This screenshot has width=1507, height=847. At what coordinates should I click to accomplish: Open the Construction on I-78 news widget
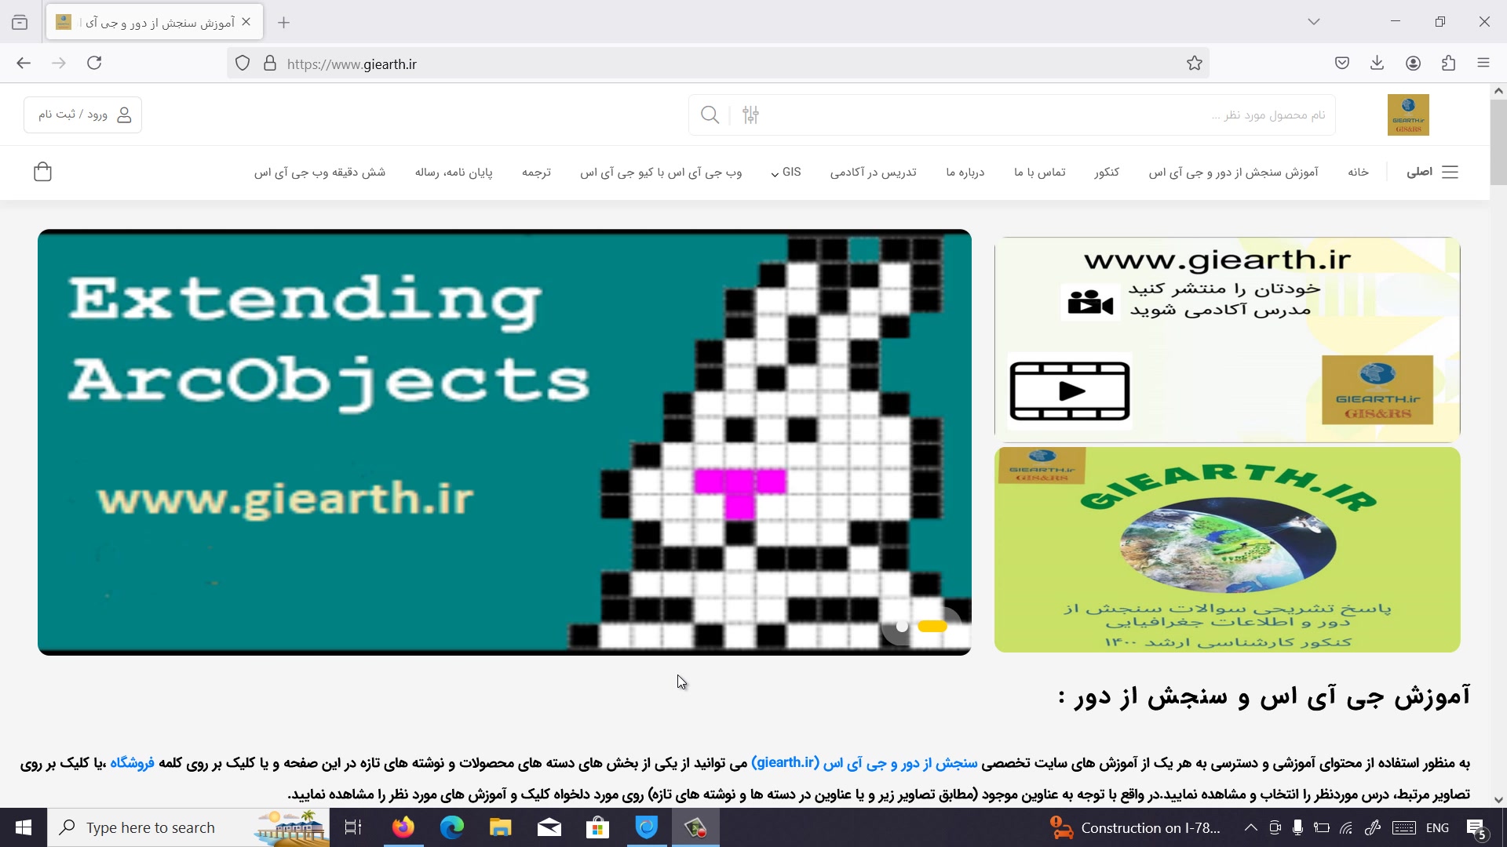pos(1136,827)
